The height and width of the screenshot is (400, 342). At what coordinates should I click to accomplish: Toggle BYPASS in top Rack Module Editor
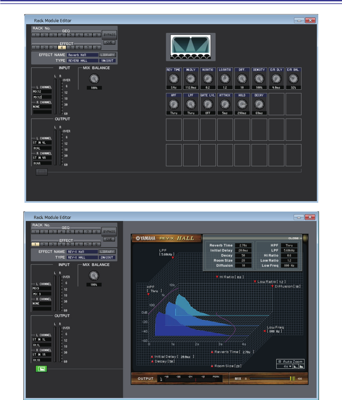[110, 35]
